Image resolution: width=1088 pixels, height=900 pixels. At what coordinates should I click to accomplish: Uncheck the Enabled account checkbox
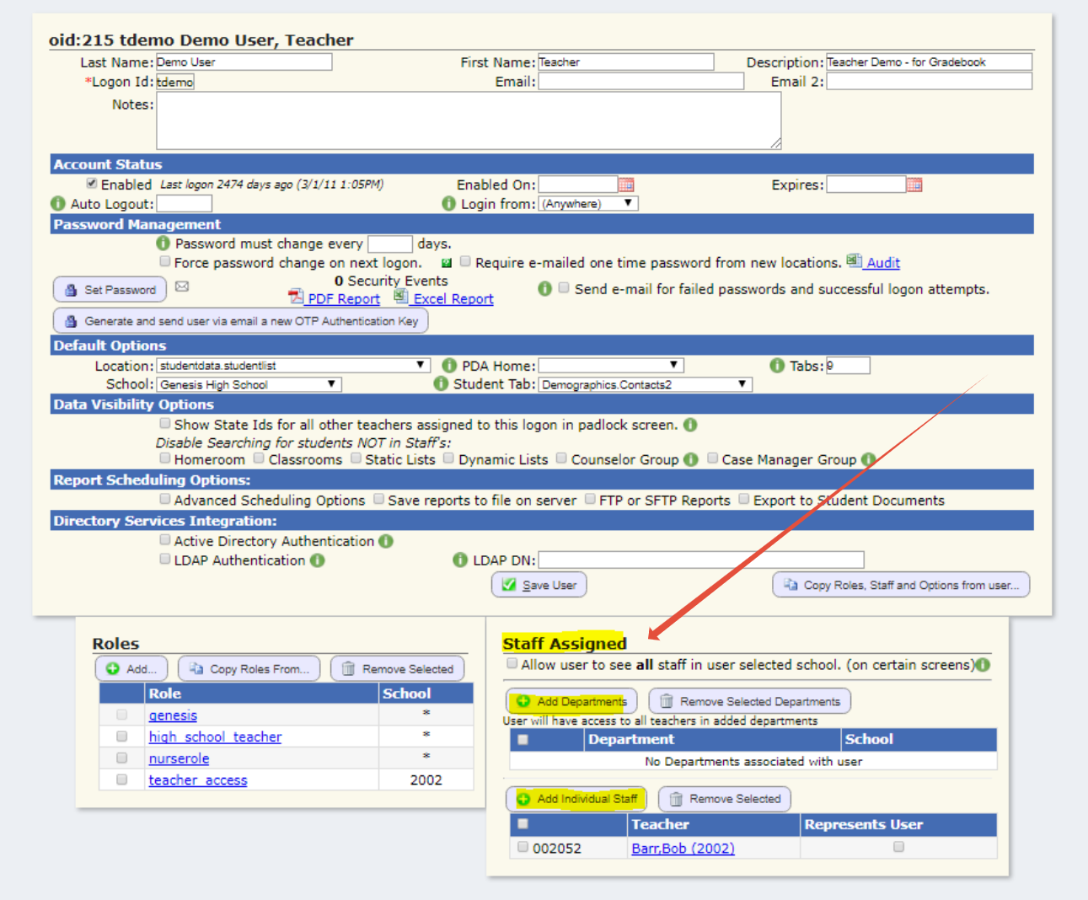(92, 183)
